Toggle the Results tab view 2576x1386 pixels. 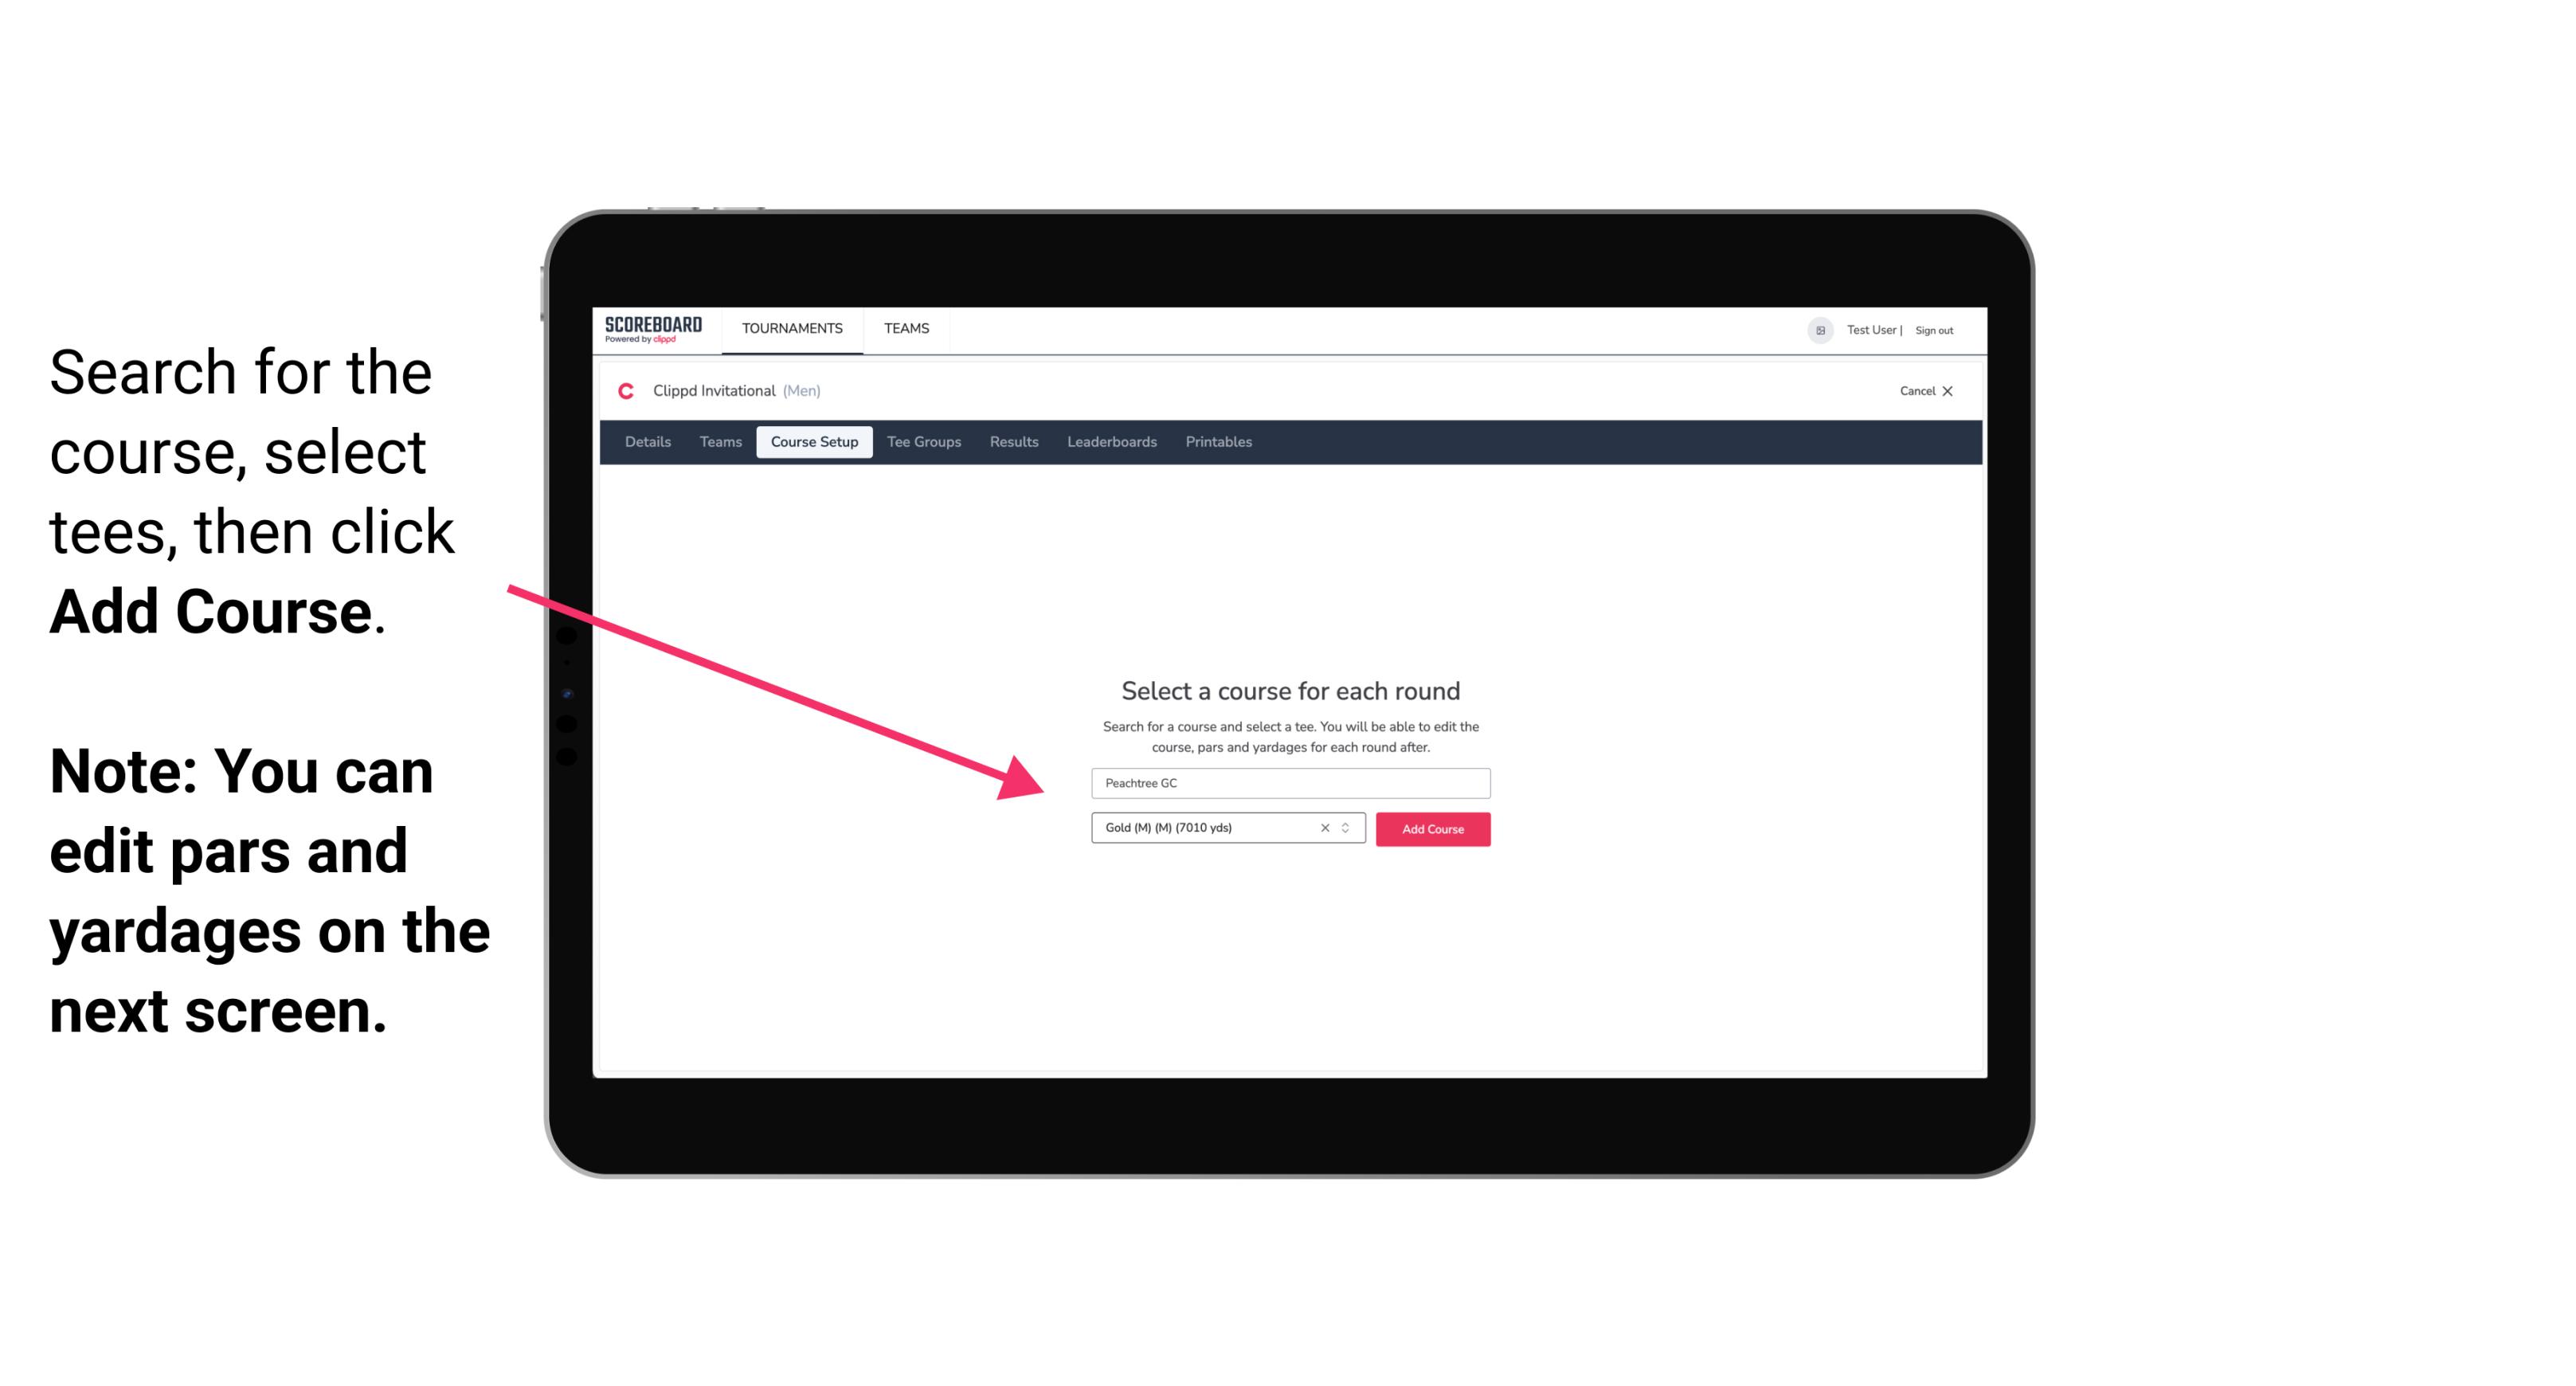[x=1012, y=442]
